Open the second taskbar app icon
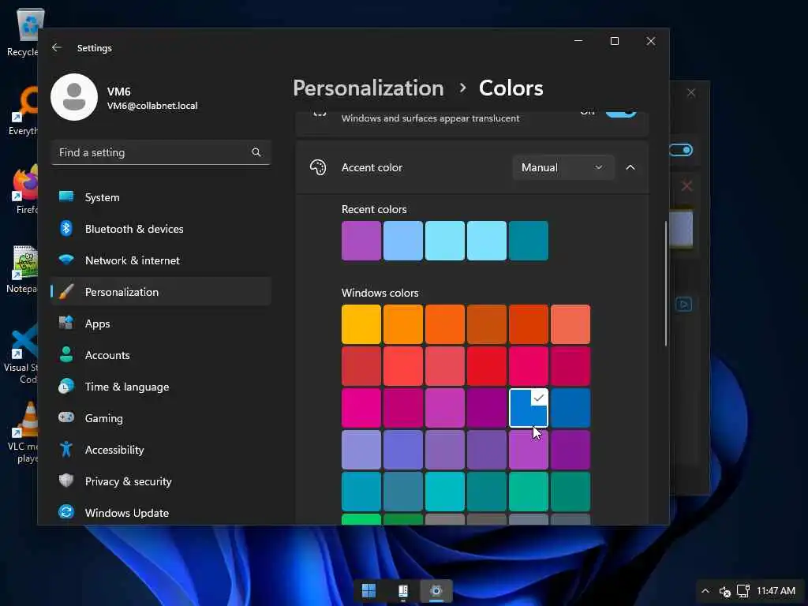 point(403,590)
